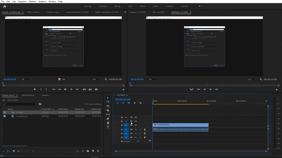The width and height of the screenshot is (282, 158).
Task: Open Source monitor button editor plus
Action: 123,90
